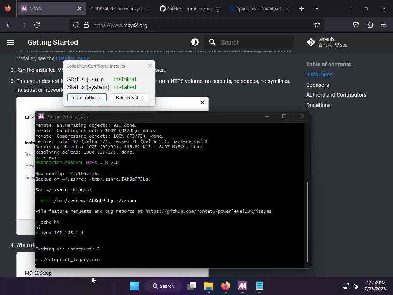Open the Firefox application menu
The image size is (393, 295).
click(384, 25)
